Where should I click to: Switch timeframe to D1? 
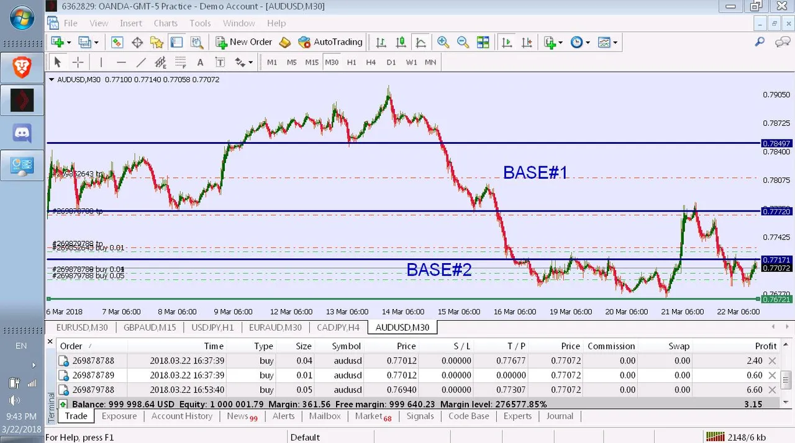click(x=391, y=62)
